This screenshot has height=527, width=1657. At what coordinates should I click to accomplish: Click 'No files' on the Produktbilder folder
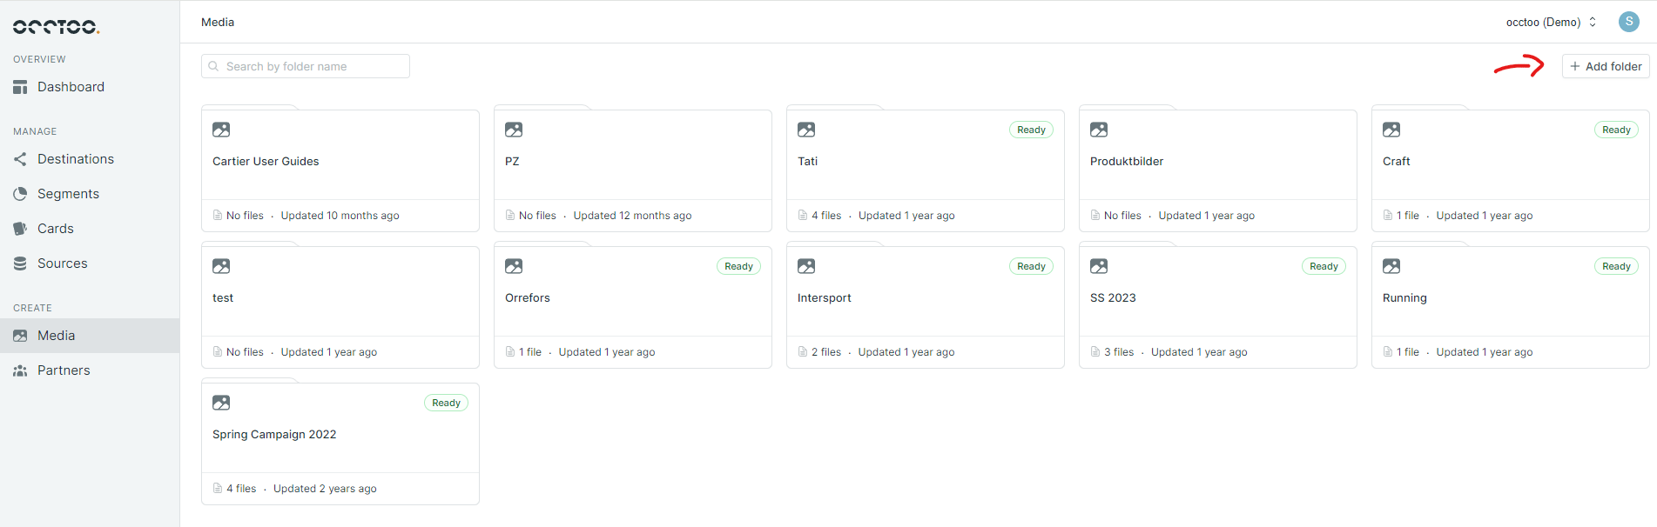pyautogui.click(x=1122, y=216)
